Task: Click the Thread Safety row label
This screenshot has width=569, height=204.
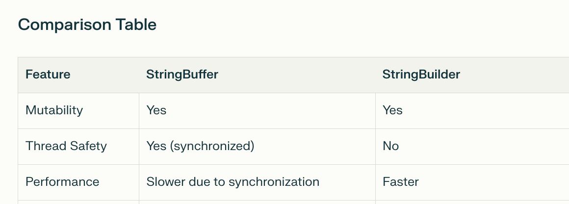Action: 66,146
